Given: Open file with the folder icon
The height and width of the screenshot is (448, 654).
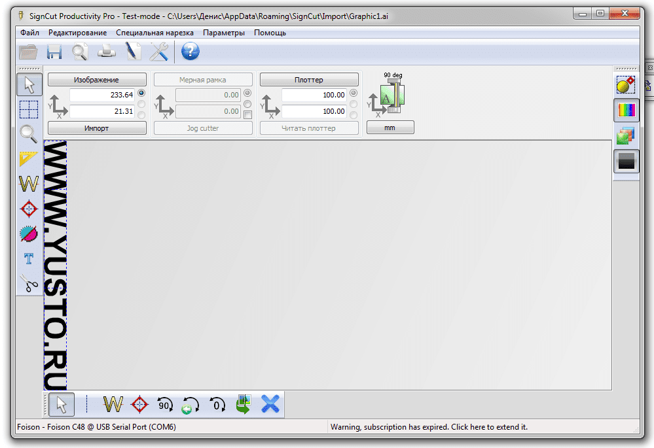Looking at the screenshot, I should pyautogui.click(x=28, y=52).
